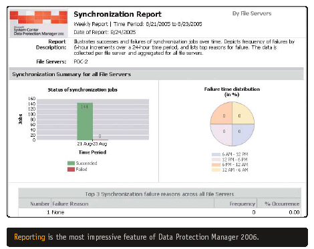This screenshot has height=249, width=314.
Task: Click the Failure time distribution chart title
Action: point(232,91)
